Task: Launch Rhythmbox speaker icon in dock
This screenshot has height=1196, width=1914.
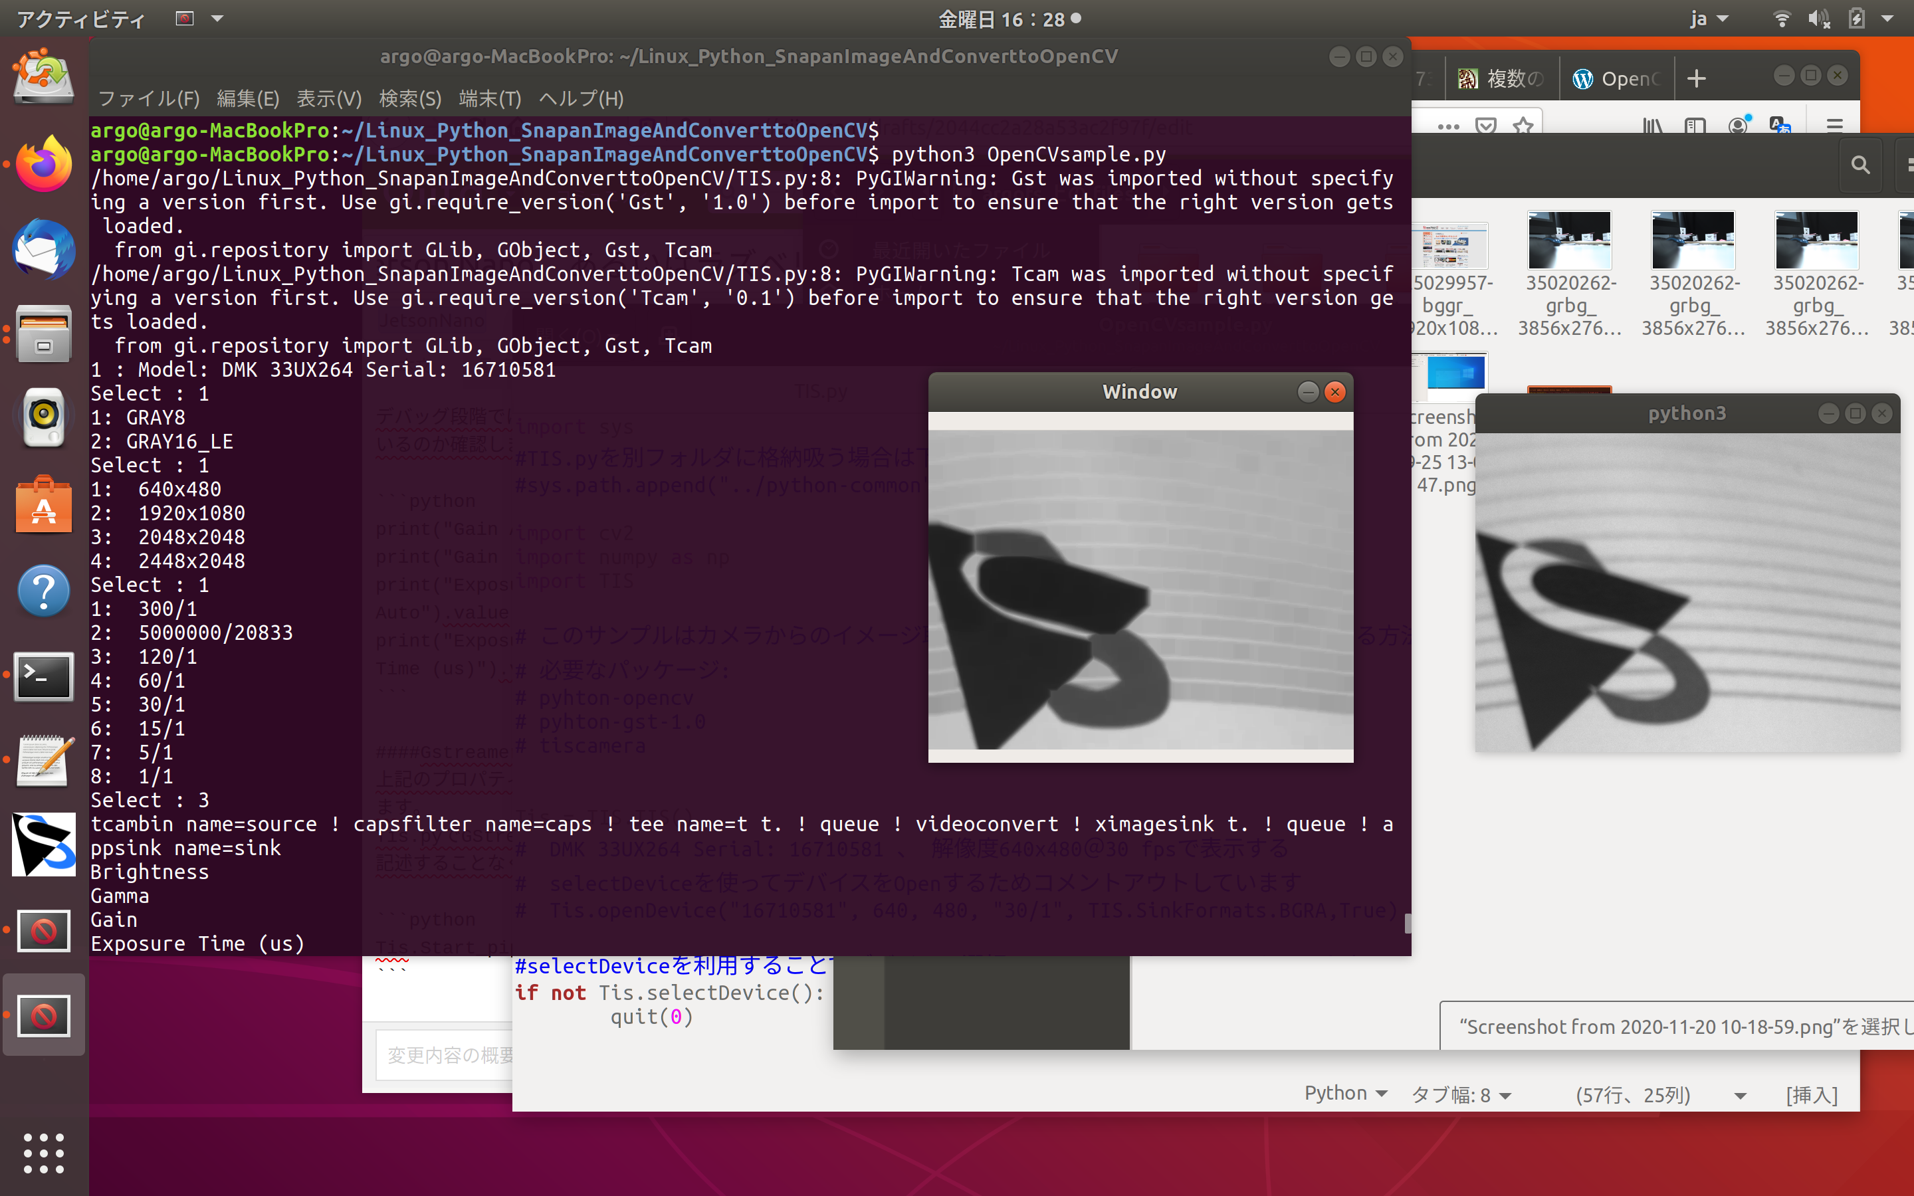Action: tap(43, 419)
